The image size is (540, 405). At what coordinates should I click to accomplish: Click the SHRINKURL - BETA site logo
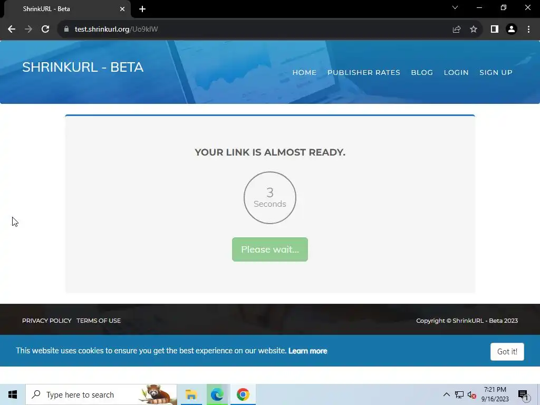click(83, 67)
